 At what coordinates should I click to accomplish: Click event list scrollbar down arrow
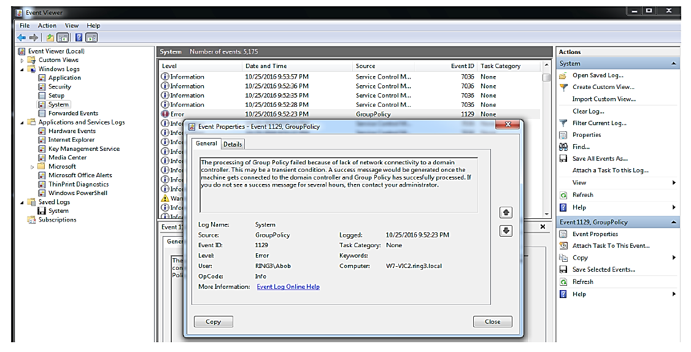pyautogui.click(x=546, y=215)
